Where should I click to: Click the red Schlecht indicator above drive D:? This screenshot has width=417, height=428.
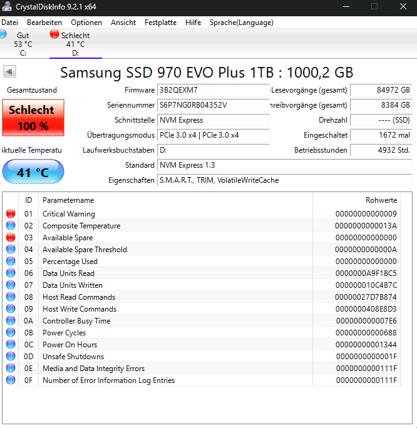click(54, 34)
